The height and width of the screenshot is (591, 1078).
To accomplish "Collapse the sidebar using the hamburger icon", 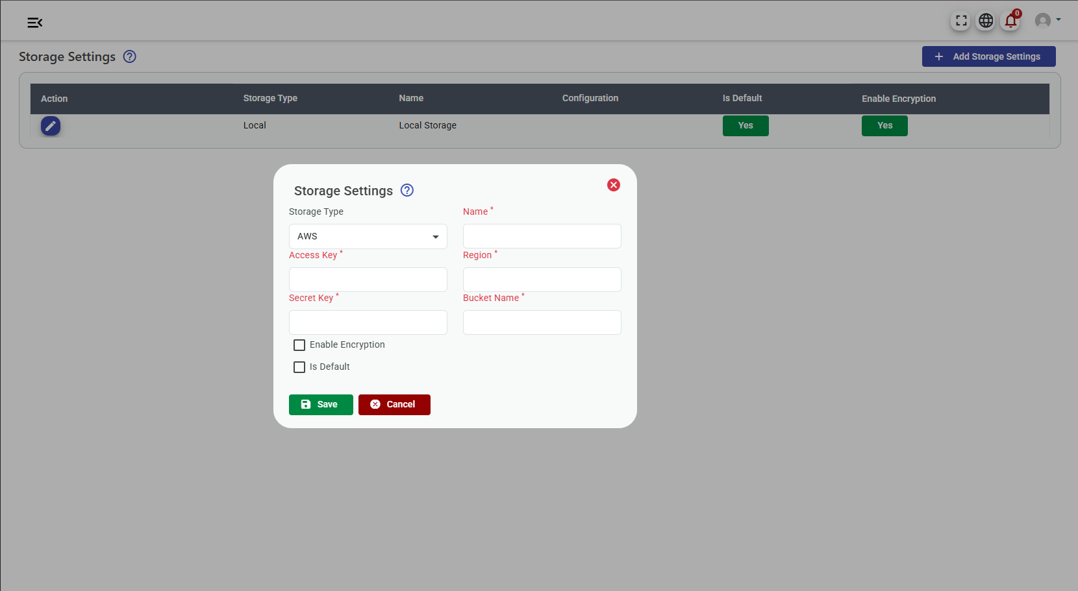I will click(34, 22).
